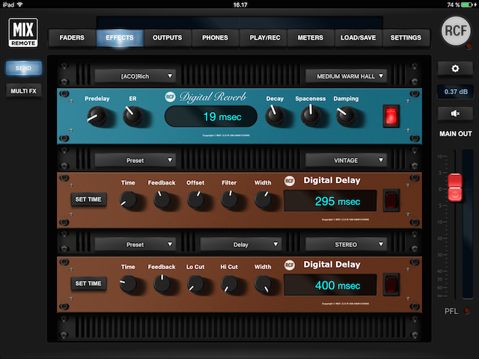Click the reverb Predelay knob

(97, 117)
